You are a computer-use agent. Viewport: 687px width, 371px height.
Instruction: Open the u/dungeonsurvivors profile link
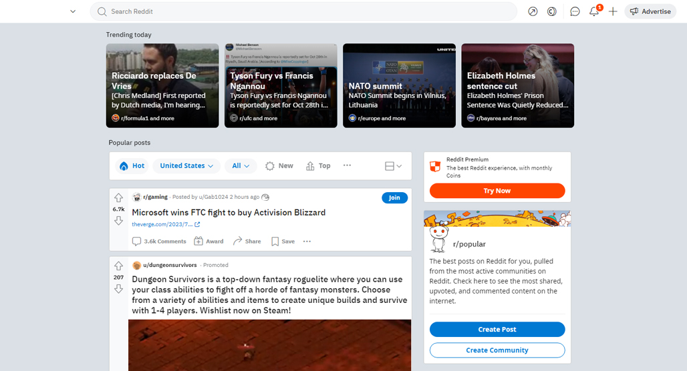point(170,265)
